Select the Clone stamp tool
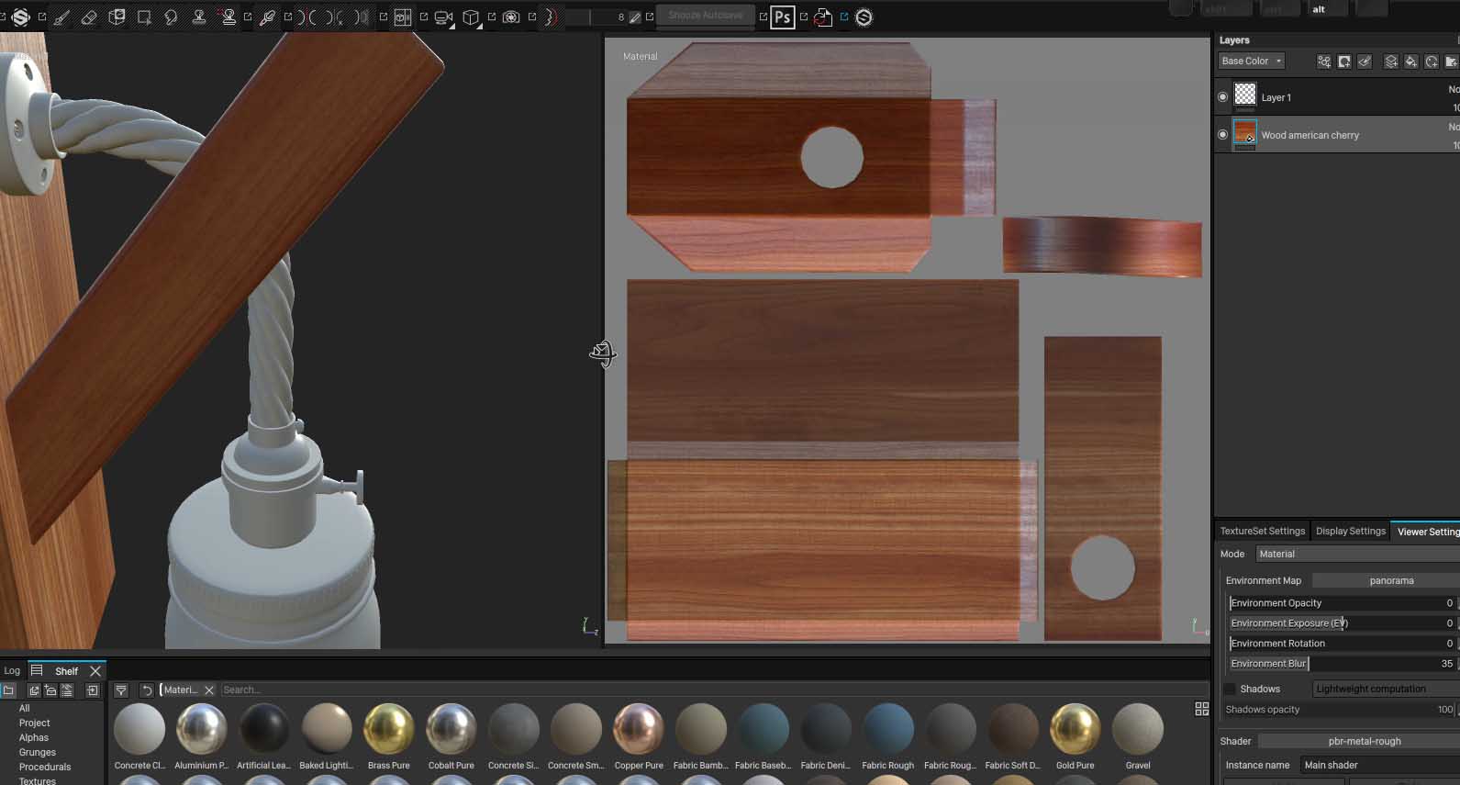 (x=198, y=17)
